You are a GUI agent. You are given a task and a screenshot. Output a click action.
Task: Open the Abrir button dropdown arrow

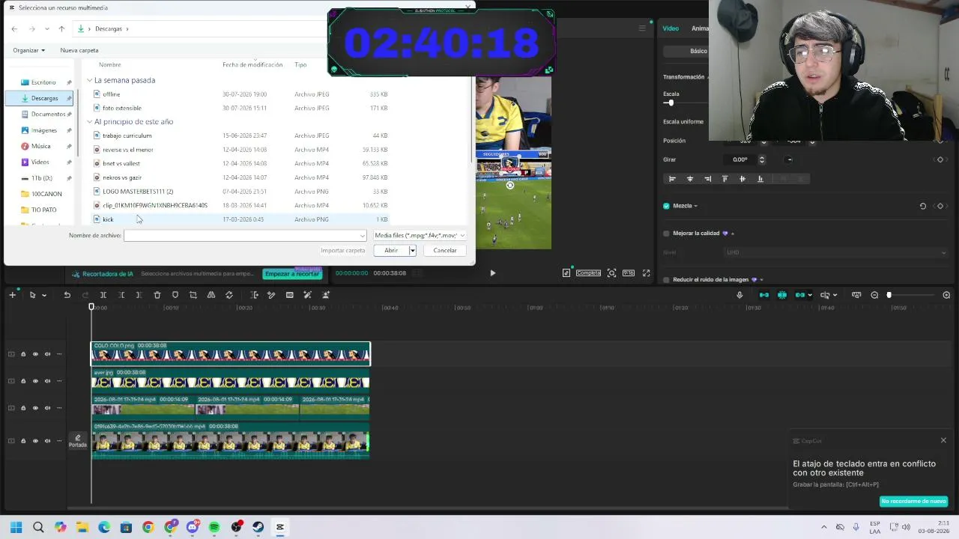coord(412,250)
